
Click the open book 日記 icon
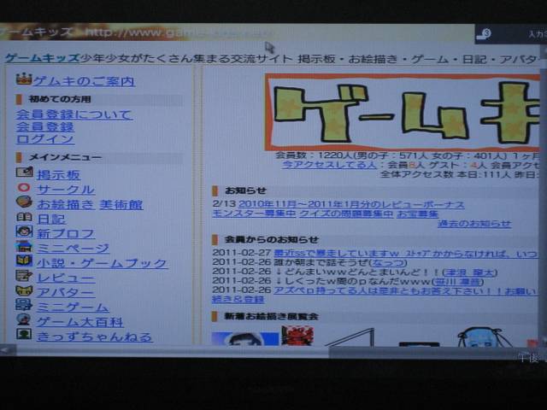(x=24, y=219)
